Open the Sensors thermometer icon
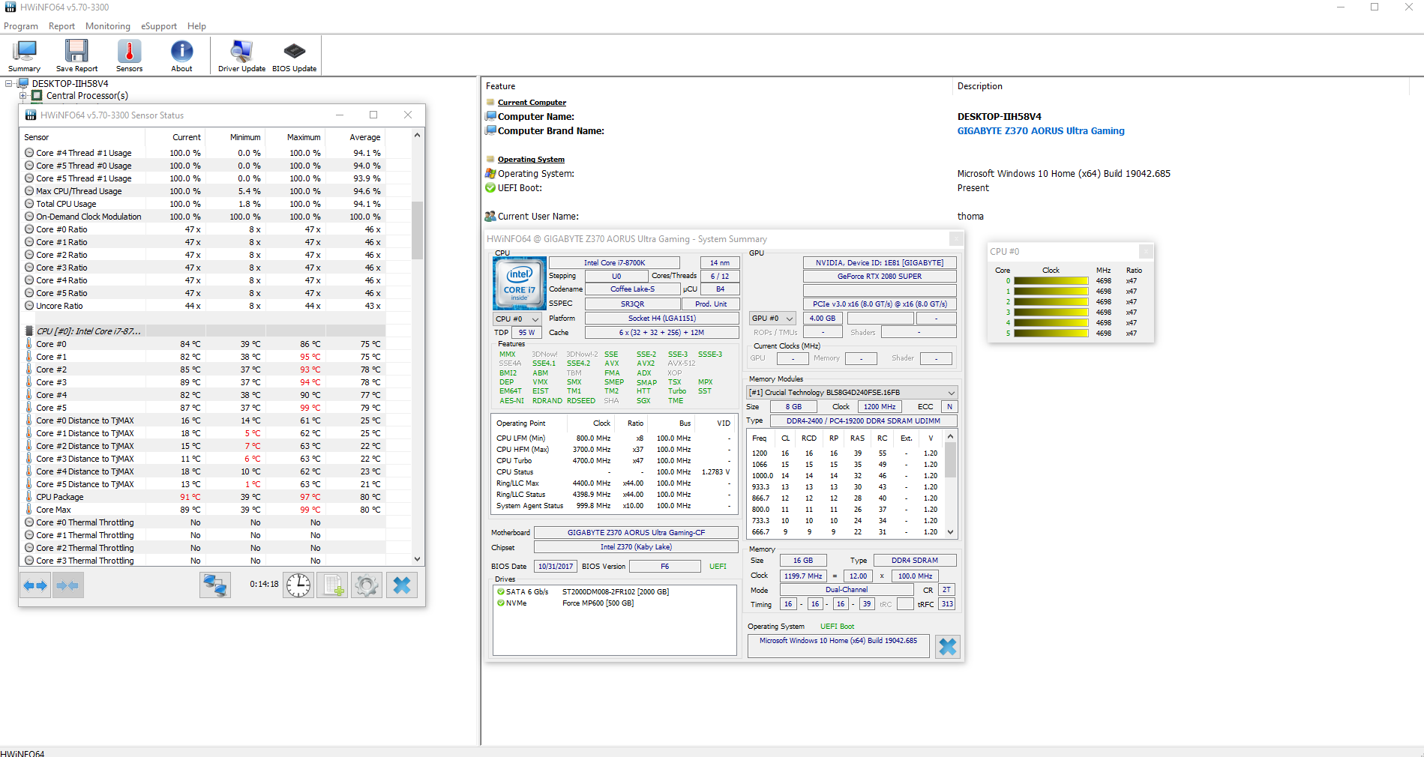 [x=129, y=55]
